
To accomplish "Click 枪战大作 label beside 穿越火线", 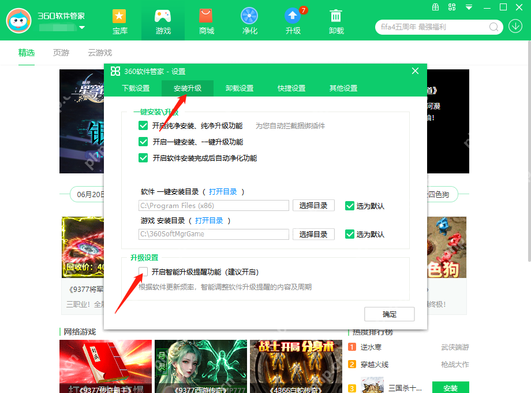I will coord(455,365).
